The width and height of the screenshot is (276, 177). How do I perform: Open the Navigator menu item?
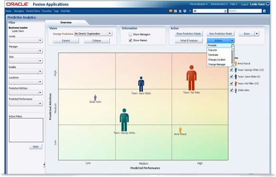(19, 11)
